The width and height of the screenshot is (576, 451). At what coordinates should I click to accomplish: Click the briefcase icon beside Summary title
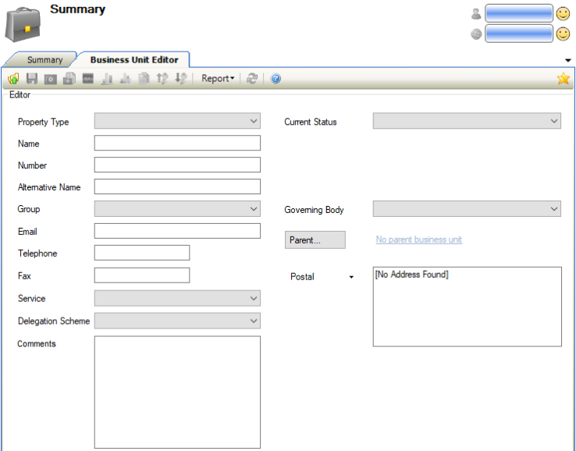[23, 24]
